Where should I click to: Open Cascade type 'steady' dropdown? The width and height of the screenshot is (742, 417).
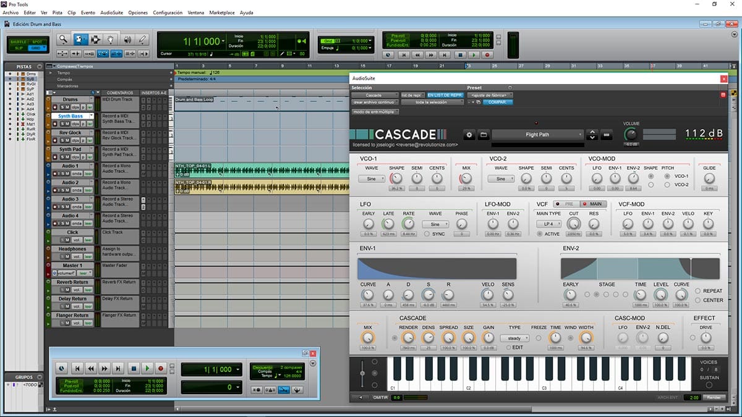click(514, 339)
